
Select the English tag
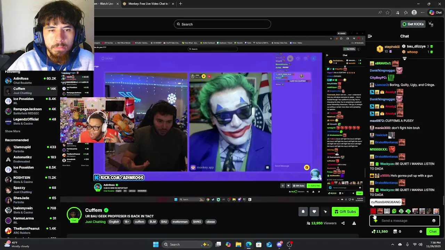114,222
